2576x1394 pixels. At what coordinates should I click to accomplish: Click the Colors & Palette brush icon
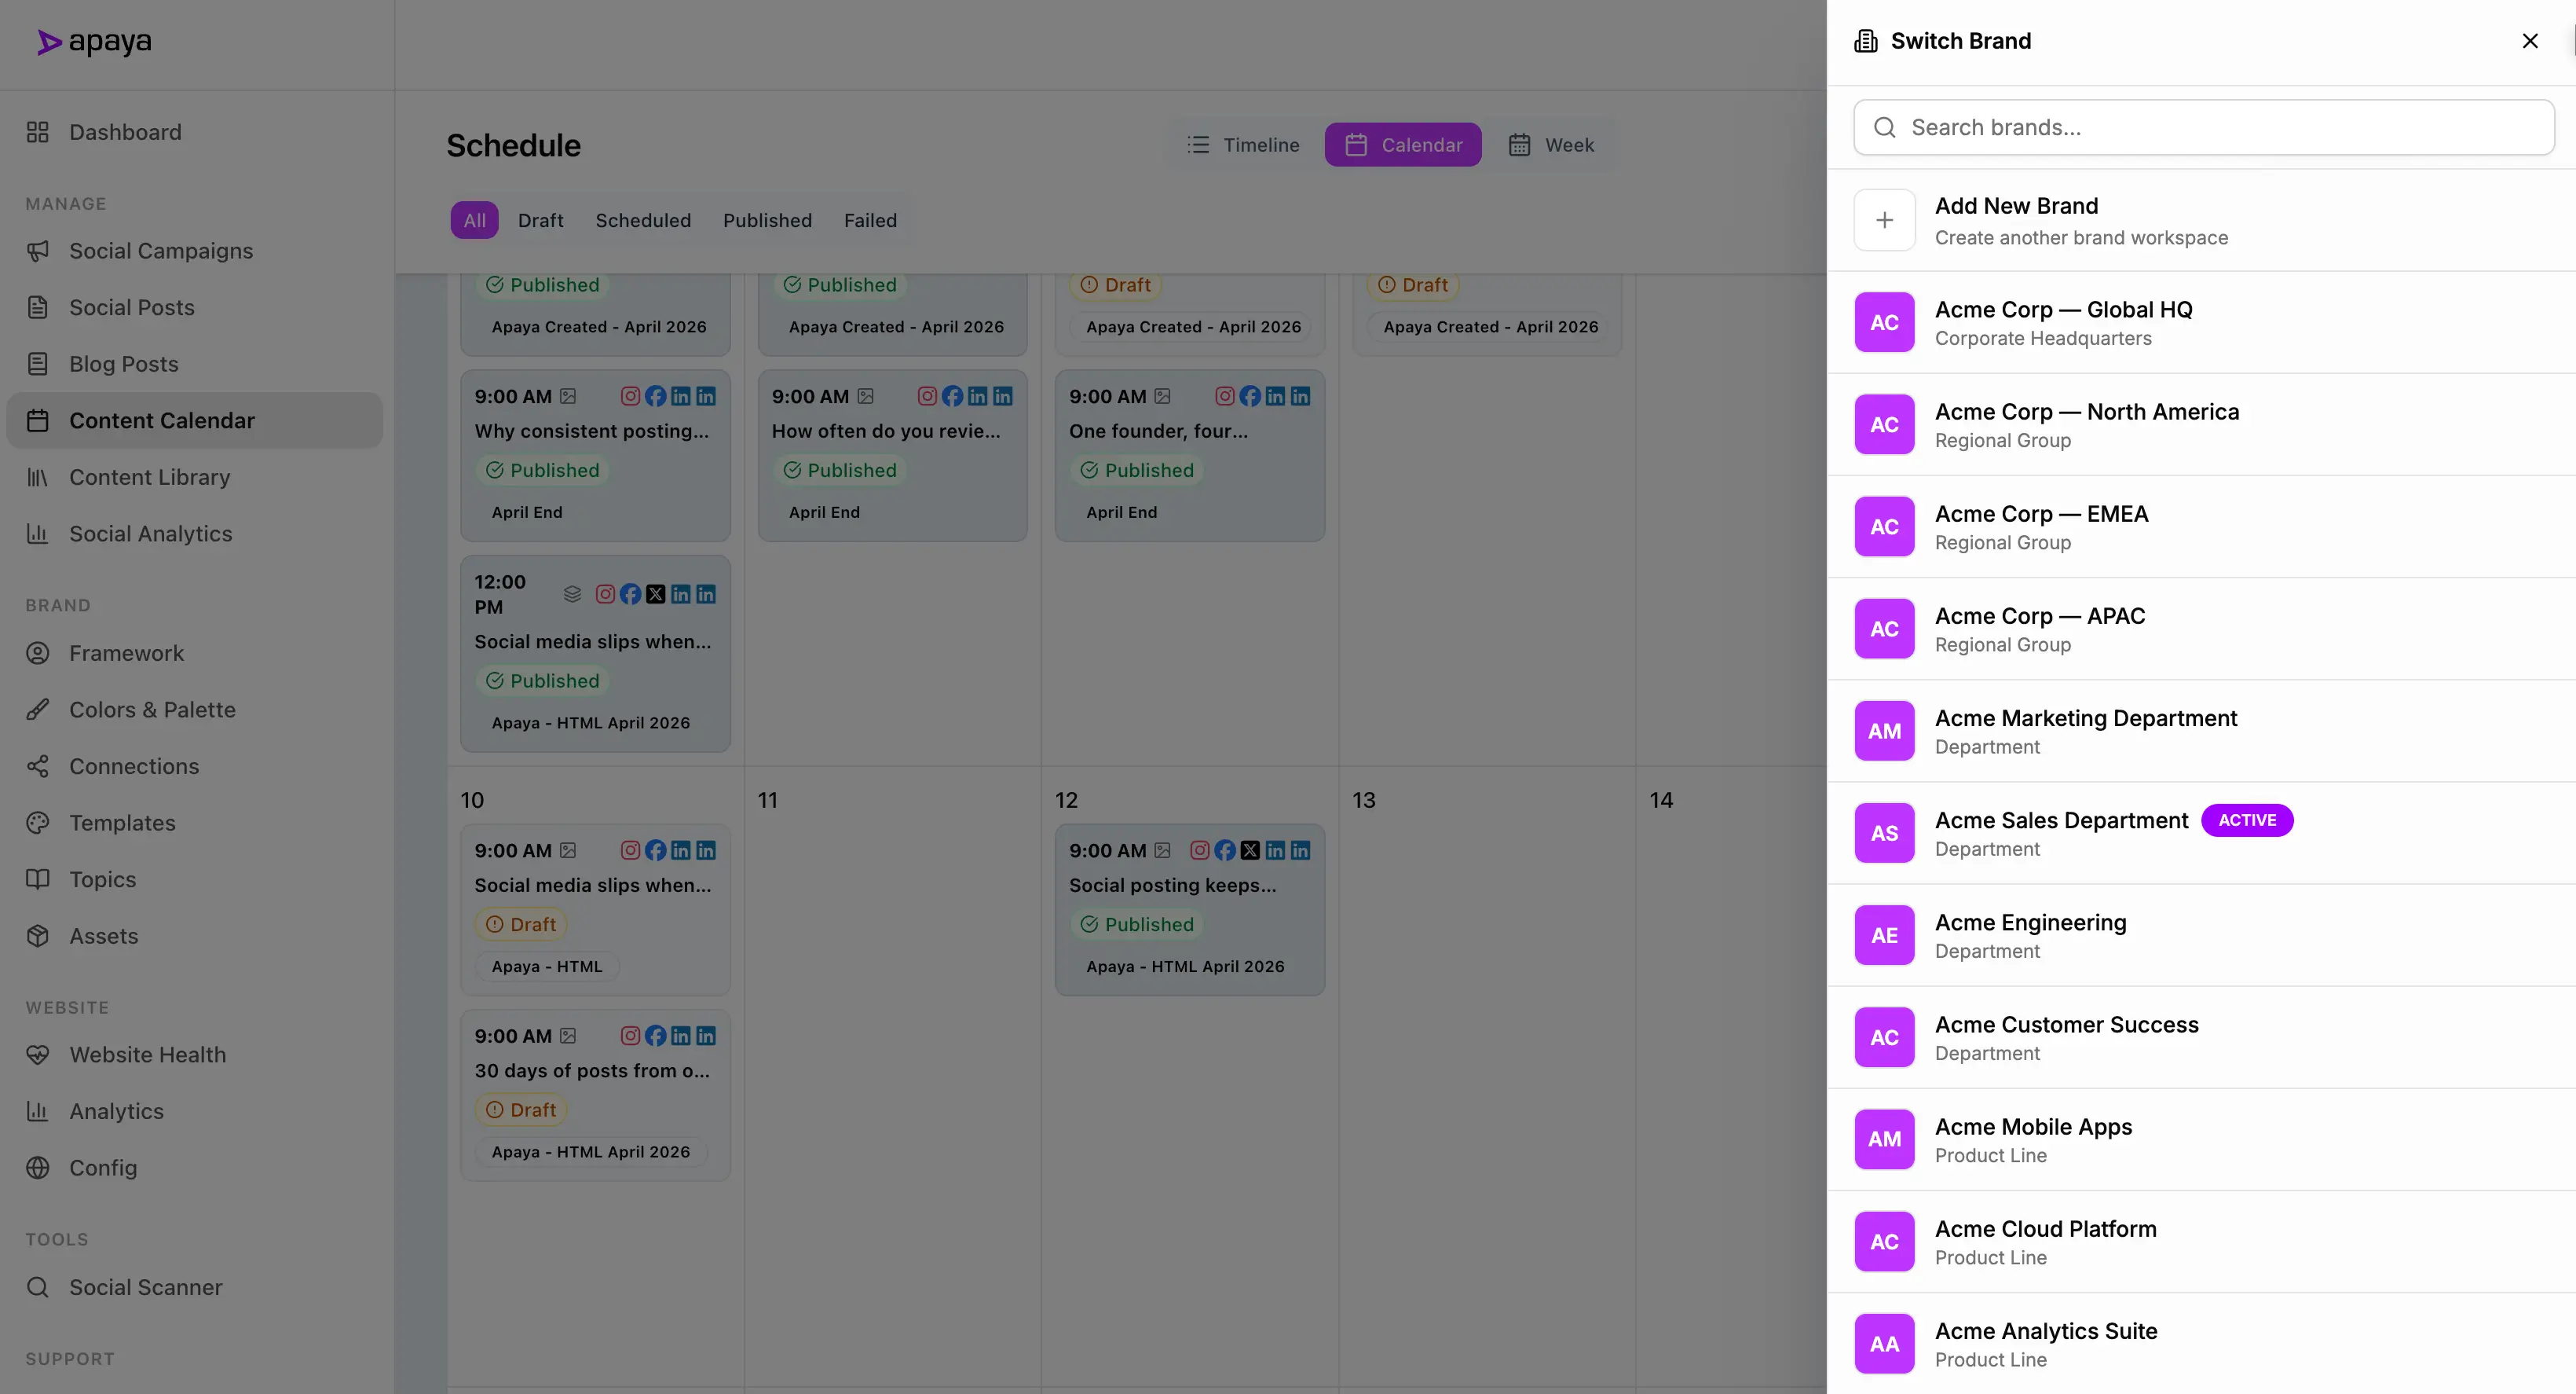(38, 710)
